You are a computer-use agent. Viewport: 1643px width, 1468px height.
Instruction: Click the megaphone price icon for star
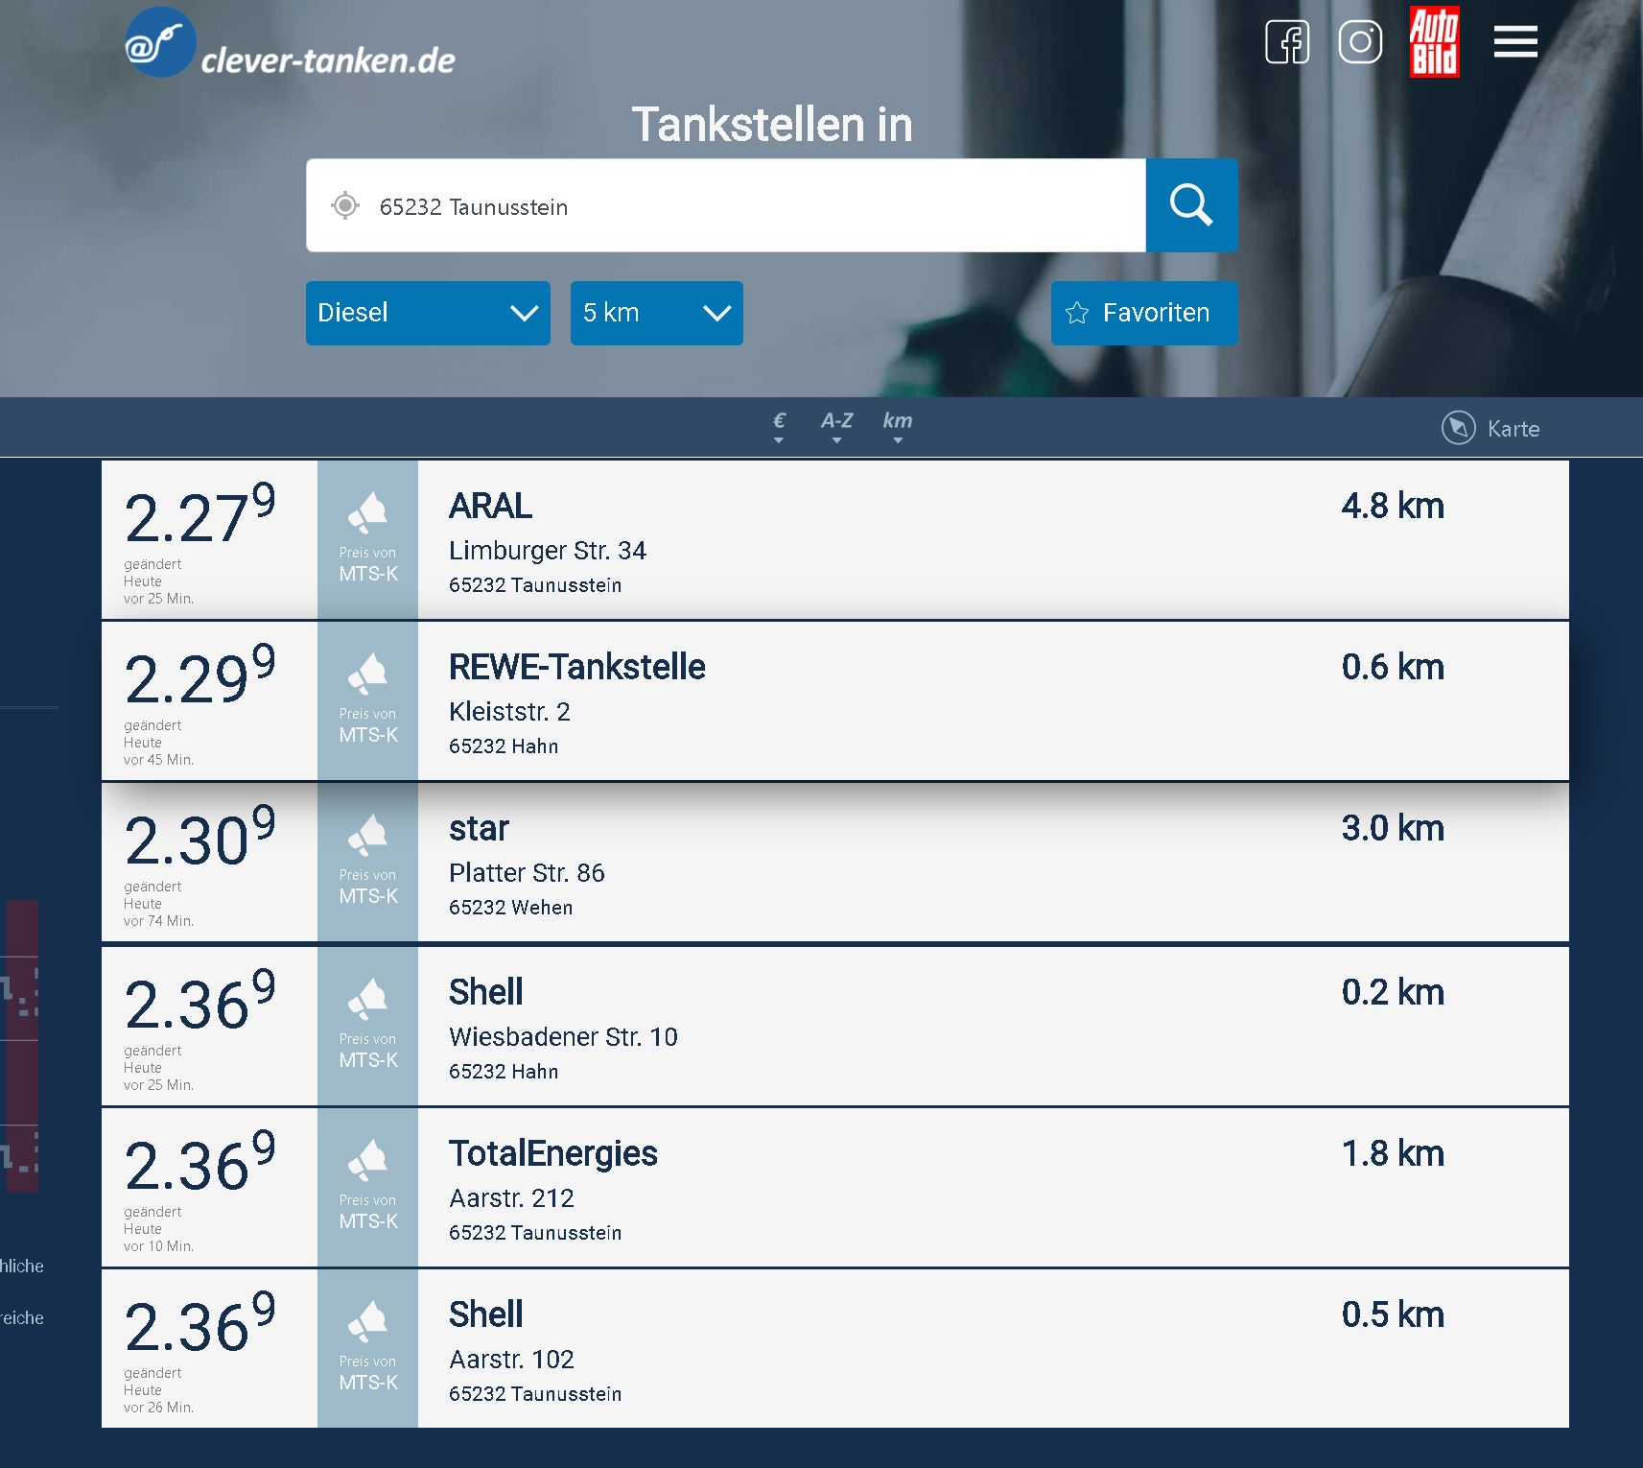(x=367, y=836)
